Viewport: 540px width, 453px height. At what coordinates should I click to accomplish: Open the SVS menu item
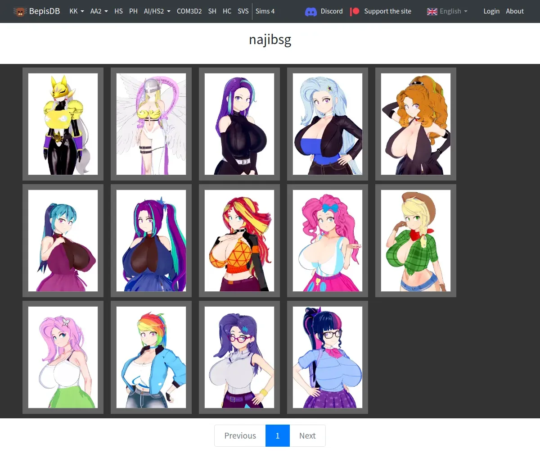pos(243,11)
